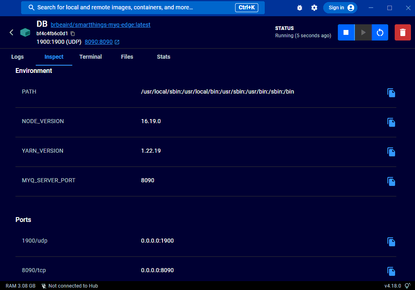Click the v4.18.0 version label
The width and height of the screenshot is (415, 290).
click(393, 286)
